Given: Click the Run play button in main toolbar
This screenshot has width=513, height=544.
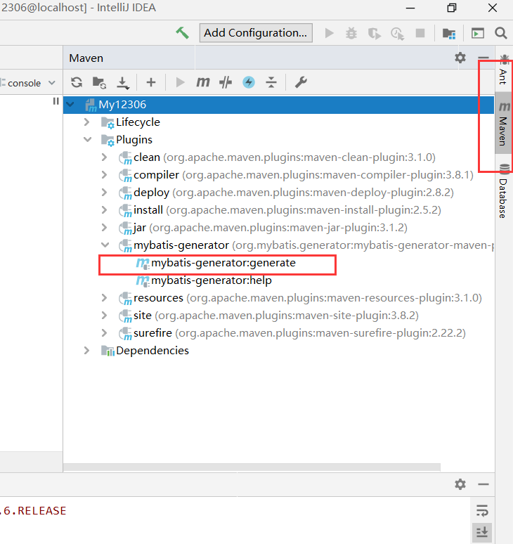Looking at the screenshot, I should pos(329,33).
